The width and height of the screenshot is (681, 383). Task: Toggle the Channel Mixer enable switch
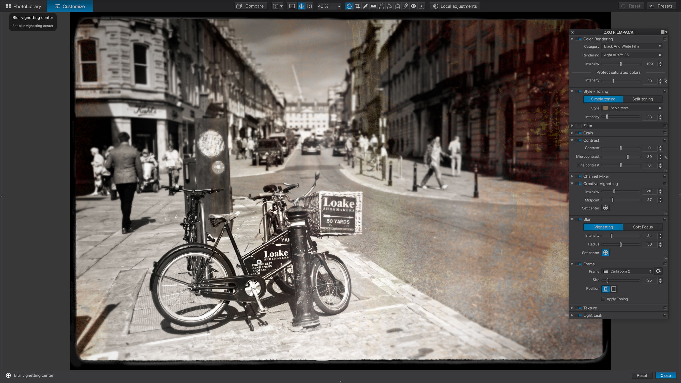coord(579,176)
